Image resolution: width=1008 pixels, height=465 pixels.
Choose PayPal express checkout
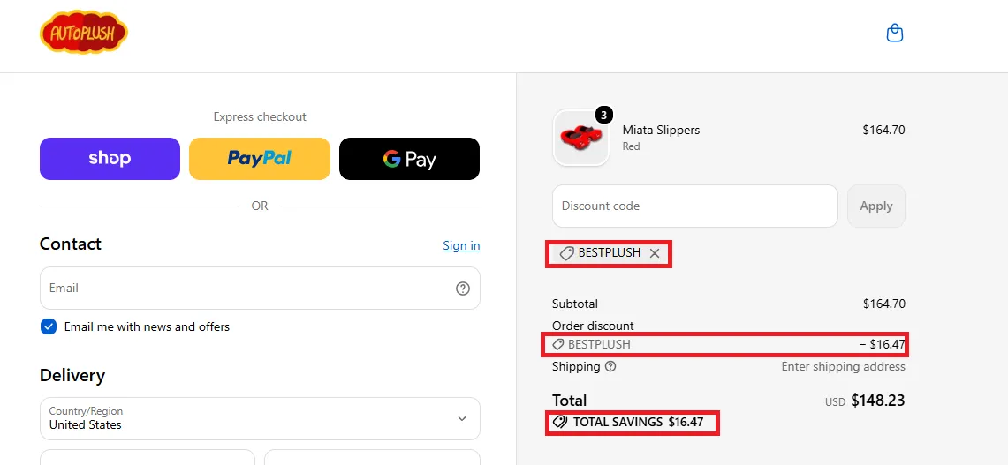point(260,159)
